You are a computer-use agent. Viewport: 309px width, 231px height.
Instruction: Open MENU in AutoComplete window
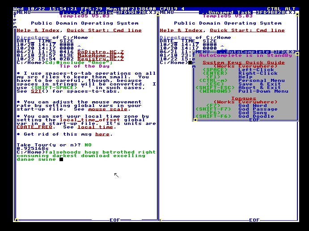coord(203,52)
